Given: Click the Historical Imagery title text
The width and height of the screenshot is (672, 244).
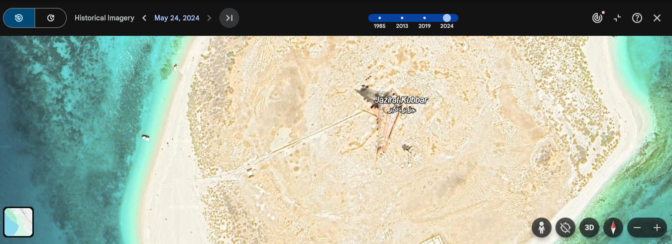Looking at the screenshot, I should (x=105, y=18).
